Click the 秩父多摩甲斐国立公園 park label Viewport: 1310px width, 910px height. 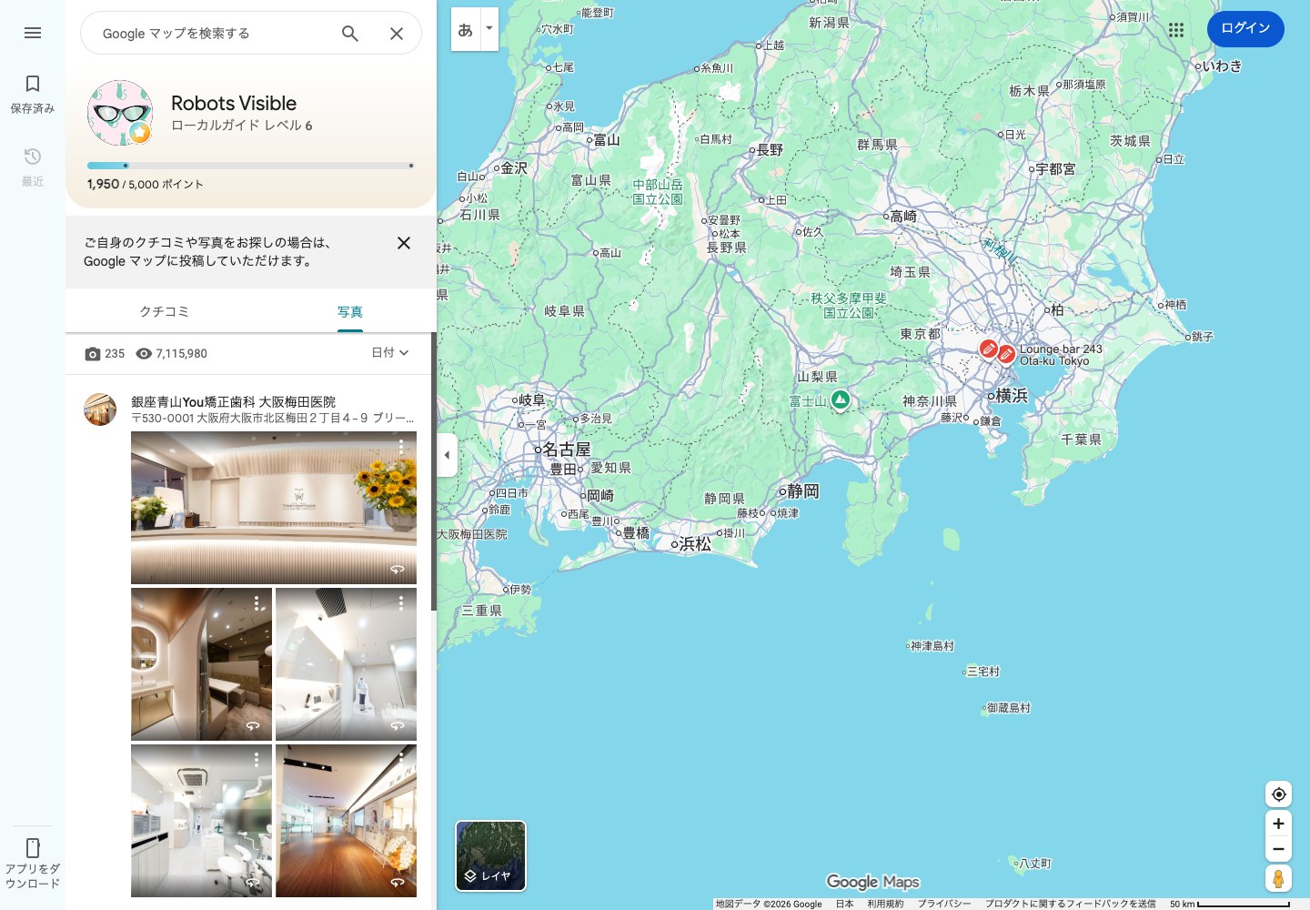pyautogui.click(x=849, y=305)
